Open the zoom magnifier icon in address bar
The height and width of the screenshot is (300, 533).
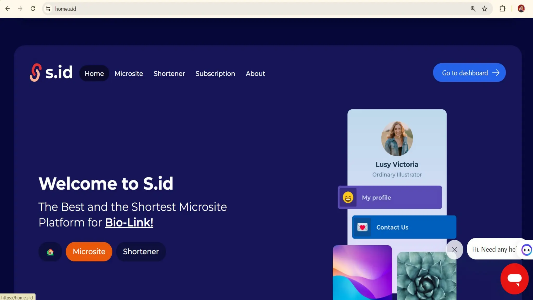tap(473, 9)
